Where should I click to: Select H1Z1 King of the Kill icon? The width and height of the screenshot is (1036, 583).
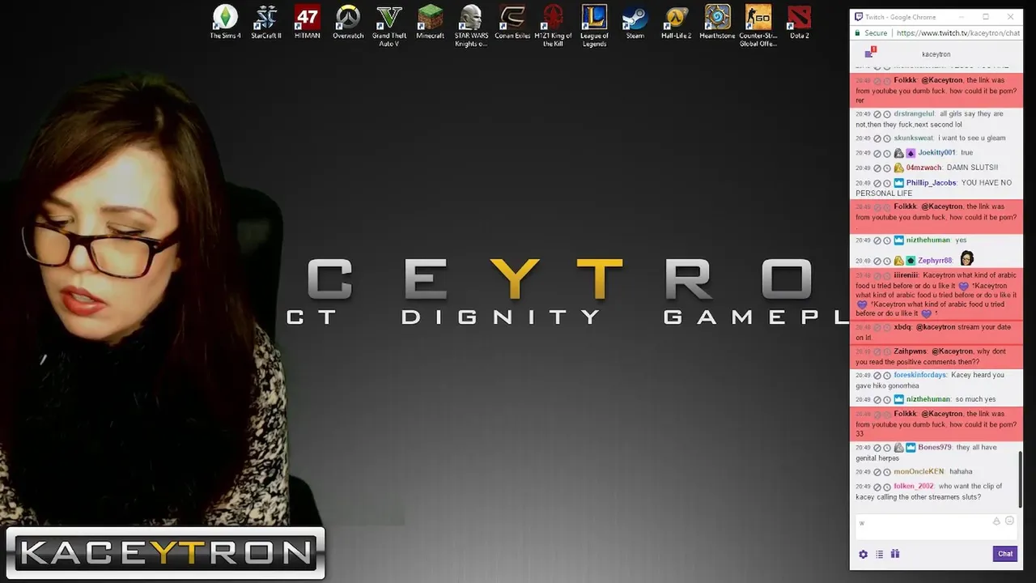point(553,26)
